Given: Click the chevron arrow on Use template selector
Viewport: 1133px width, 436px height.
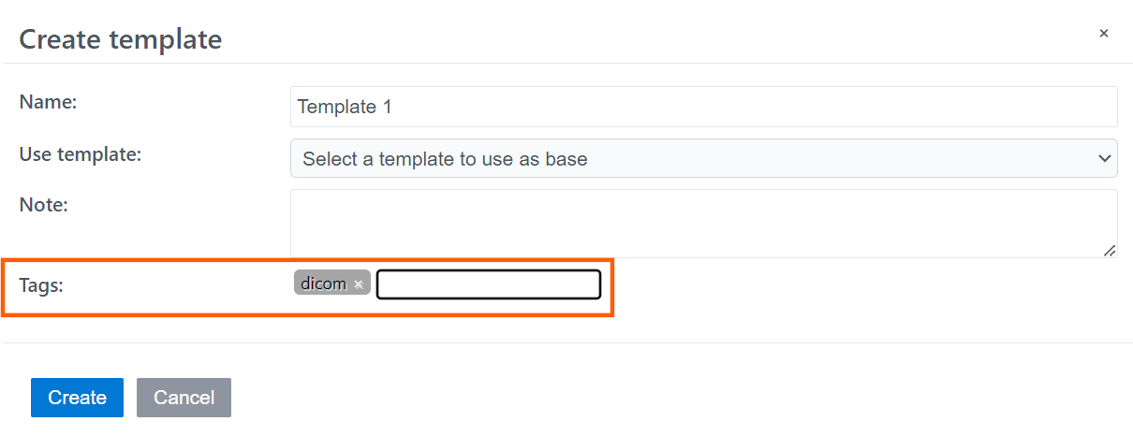Looking at the screenshot, I should coord(1103,159).
